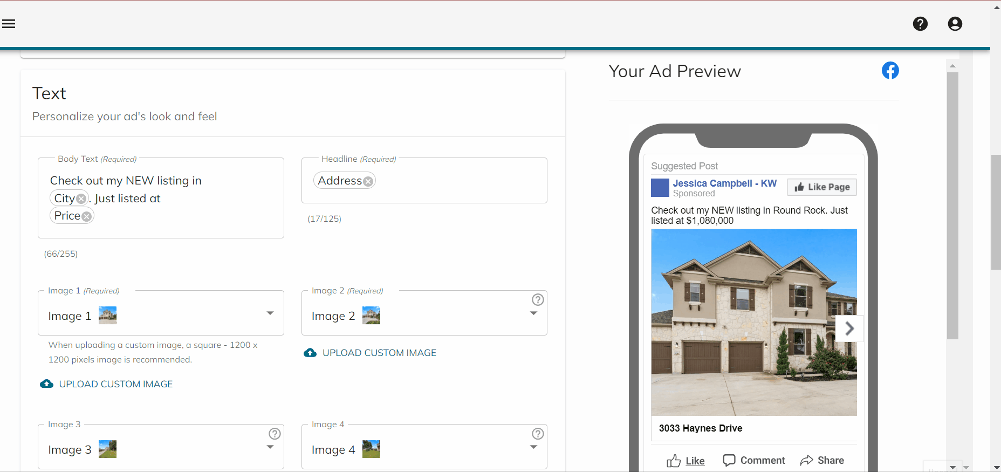Remove the City tag from Body Text
1001x472 pixels.
coord(81,199)
